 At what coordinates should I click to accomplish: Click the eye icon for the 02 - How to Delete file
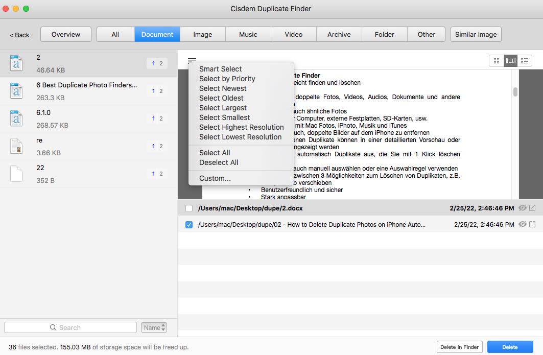tap(522, 224)
